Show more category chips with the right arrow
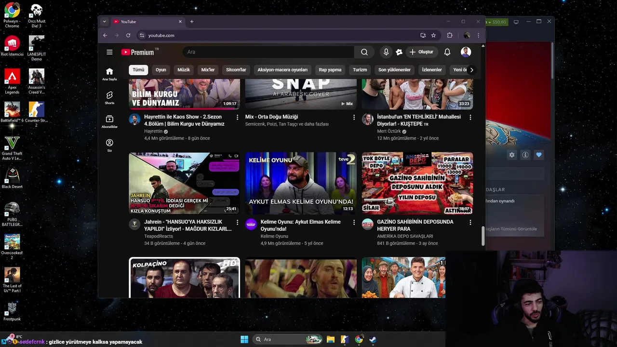This screenshot has width=617, height=347. coord(471,70)
